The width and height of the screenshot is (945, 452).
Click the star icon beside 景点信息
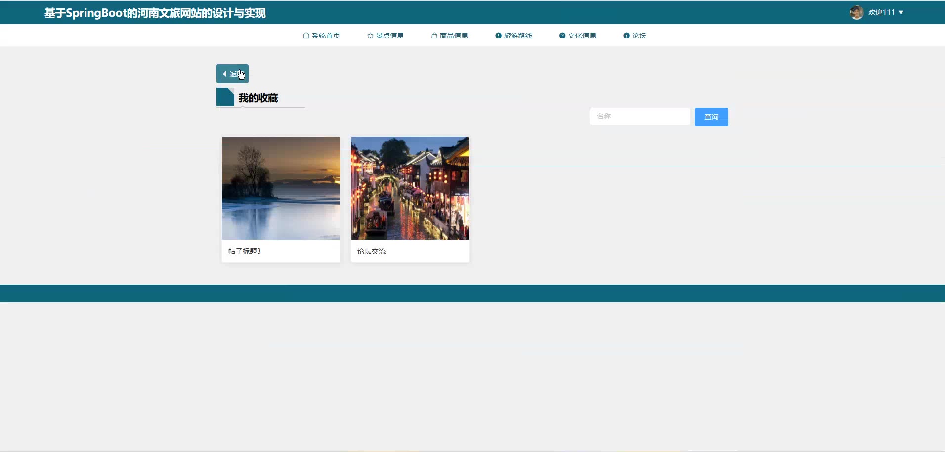tap(370, 36)
